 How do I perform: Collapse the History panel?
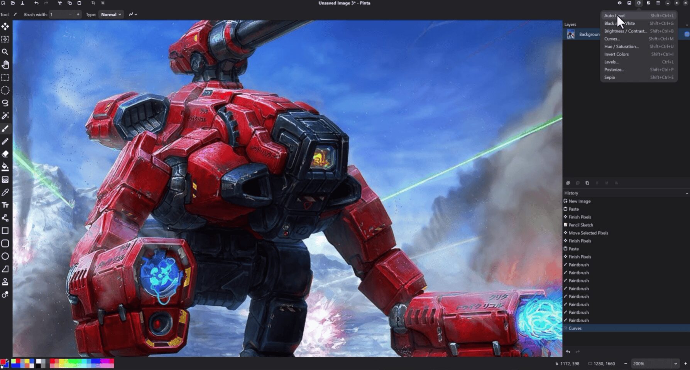point(687,193)
